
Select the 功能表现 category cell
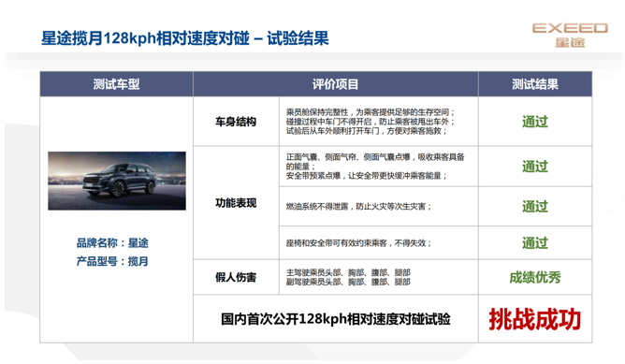click(x=236, y=203)
